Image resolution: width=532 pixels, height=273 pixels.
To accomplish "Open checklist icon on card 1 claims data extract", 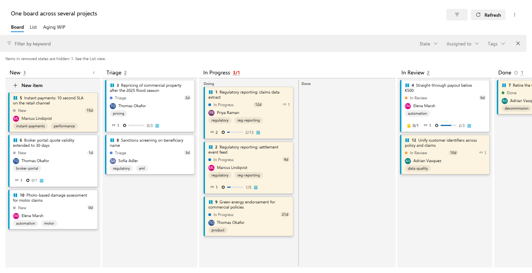I will tap(258, 132).
